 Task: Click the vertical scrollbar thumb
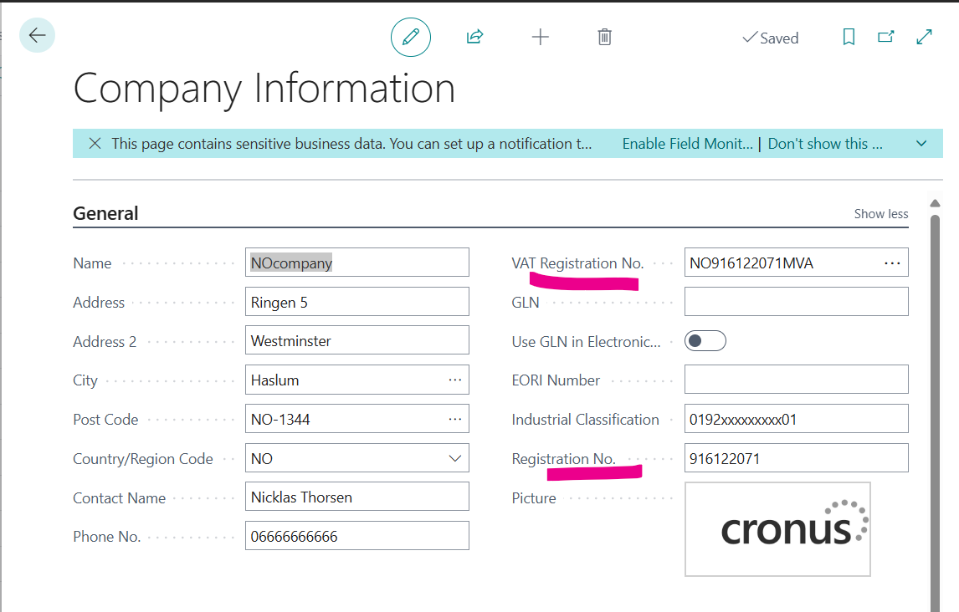935,412
